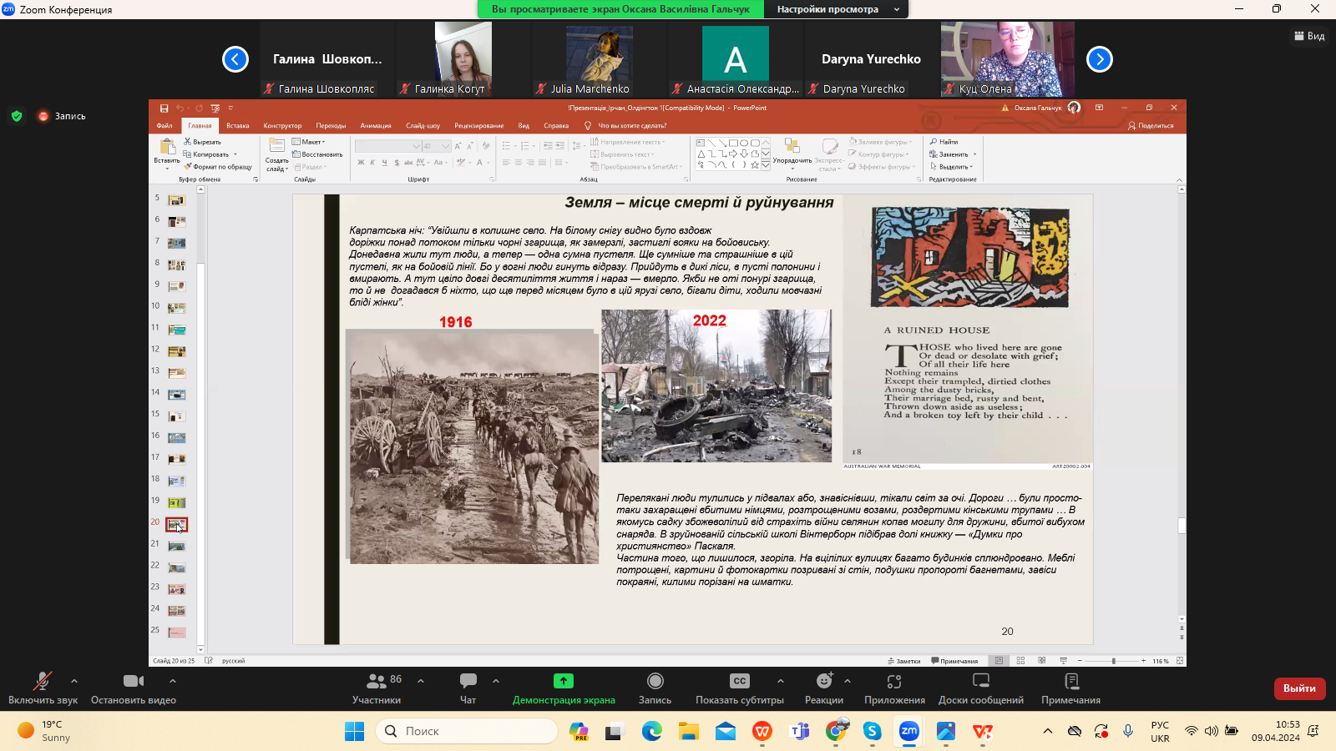Screen dimensions: 1336x751
Task: Click the red Leave meeting button
Action: point(1299,688)
